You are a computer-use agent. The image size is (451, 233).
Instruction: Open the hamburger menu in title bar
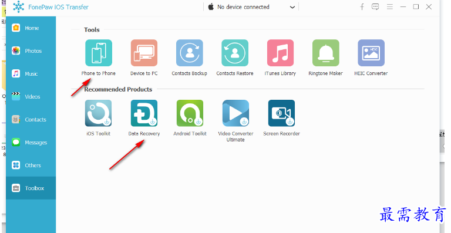tap(390, 7)
